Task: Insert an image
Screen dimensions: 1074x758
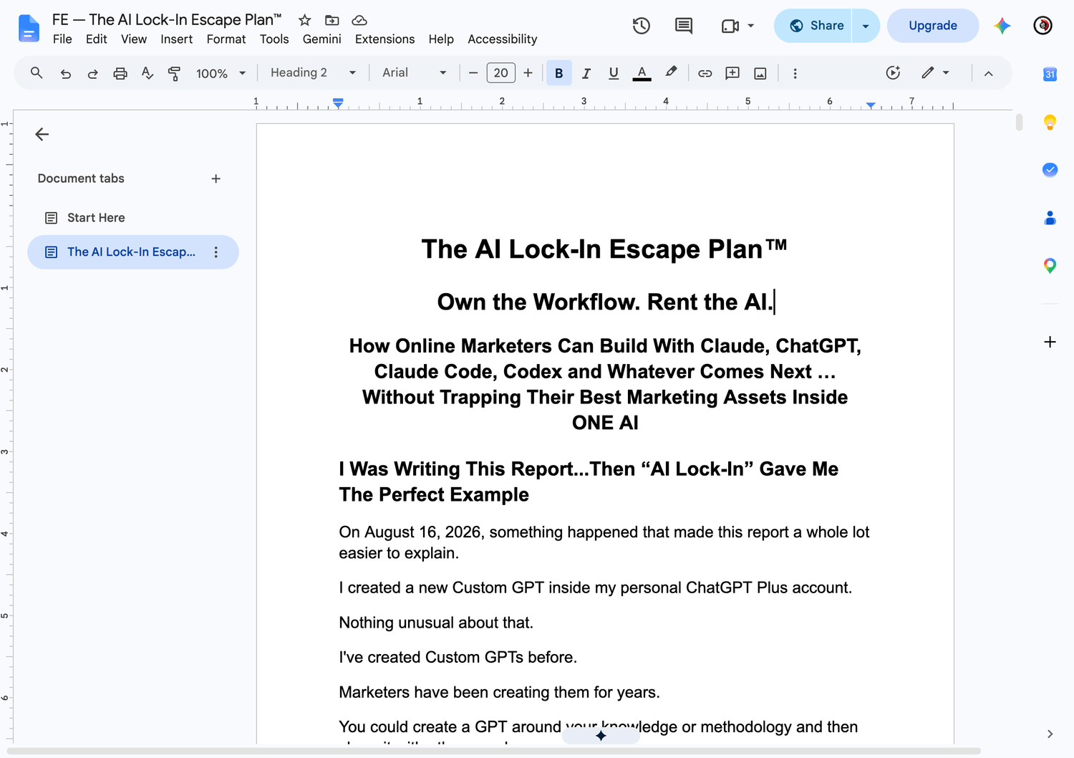Action: (x=760, y=73)
